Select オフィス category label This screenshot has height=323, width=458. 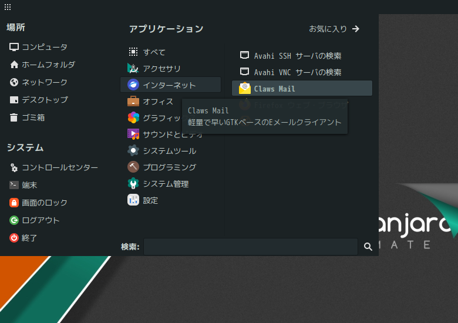[x=158, y=102]
